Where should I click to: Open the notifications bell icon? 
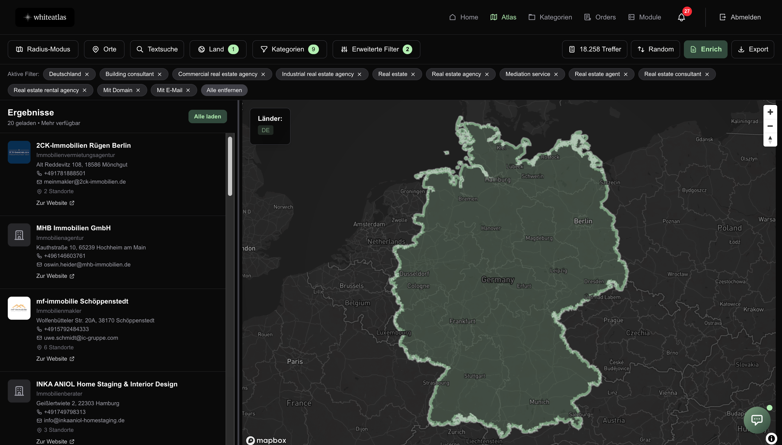681,17
